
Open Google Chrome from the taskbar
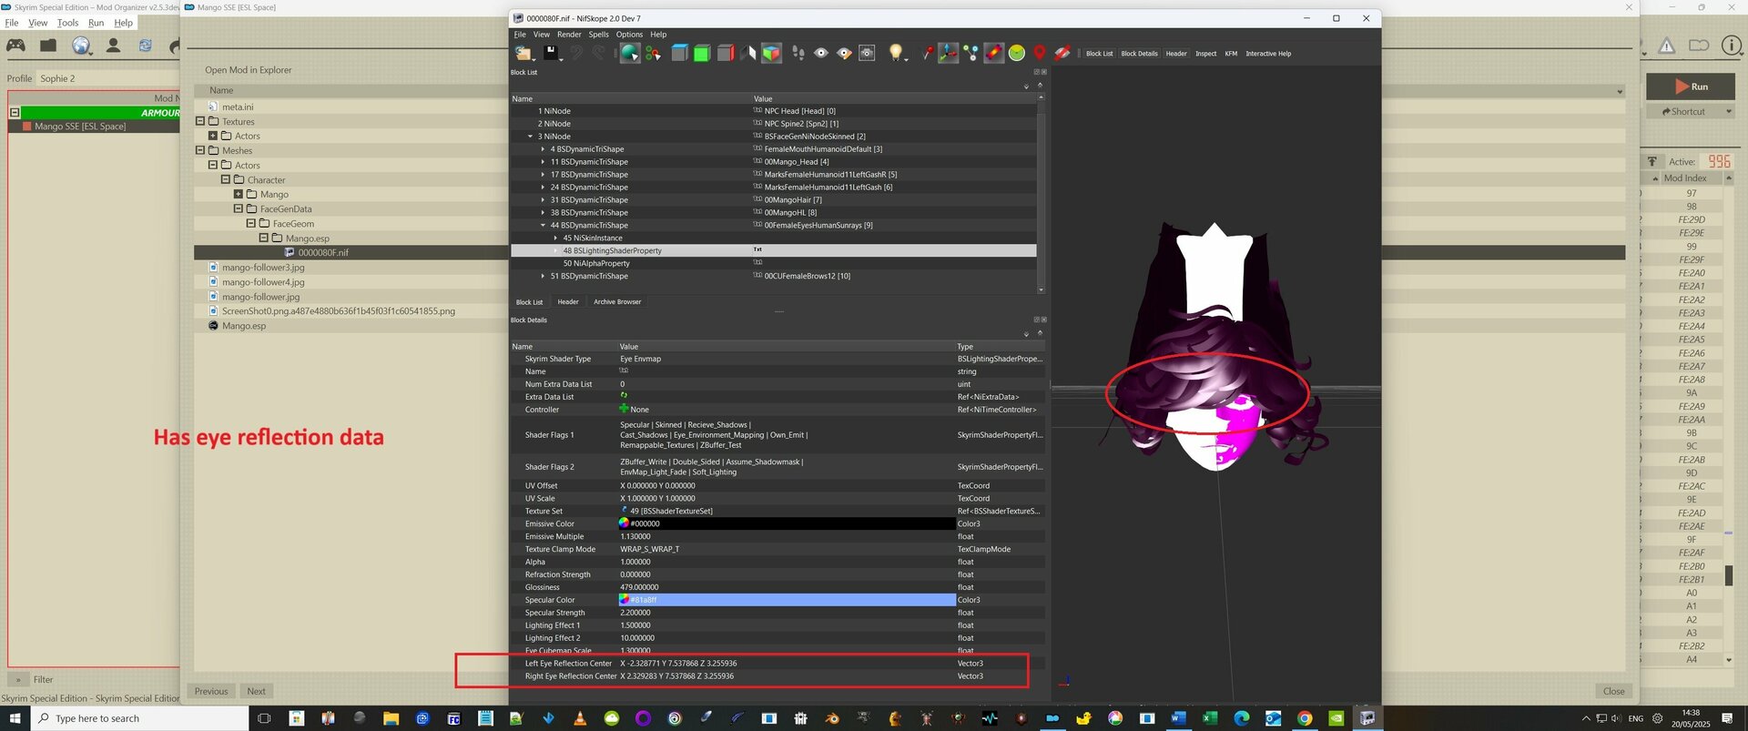coord(1305,718)
